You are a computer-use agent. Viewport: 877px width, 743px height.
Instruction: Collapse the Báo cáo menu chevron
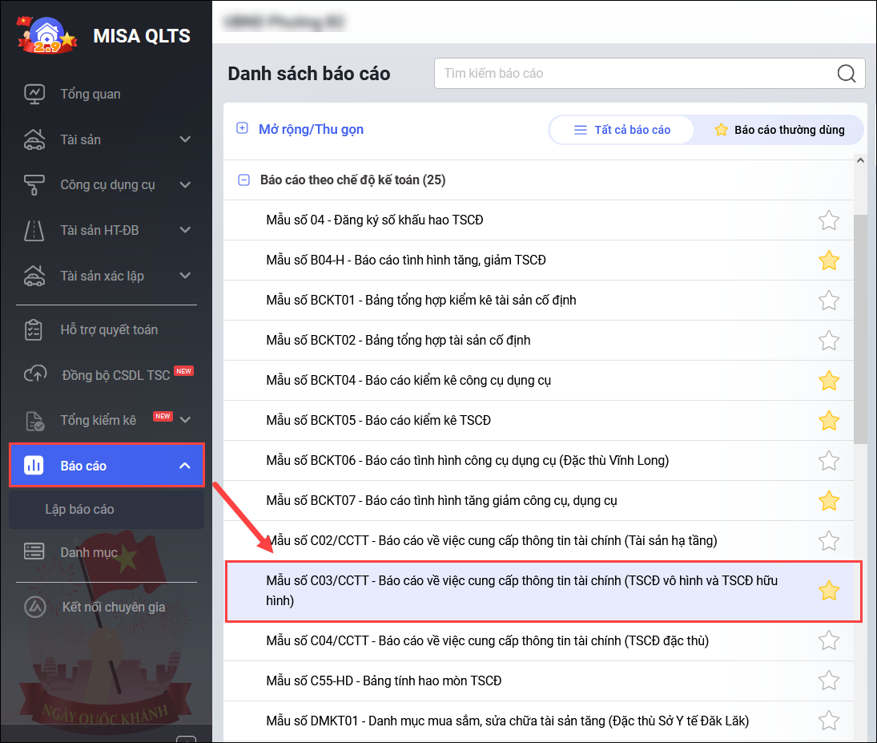184,466
